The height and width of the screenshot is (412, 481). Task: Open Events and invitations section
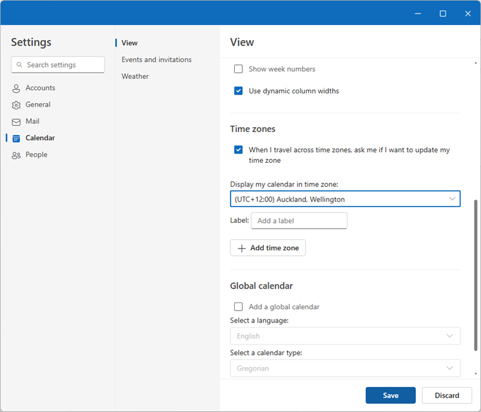[157, 59]
